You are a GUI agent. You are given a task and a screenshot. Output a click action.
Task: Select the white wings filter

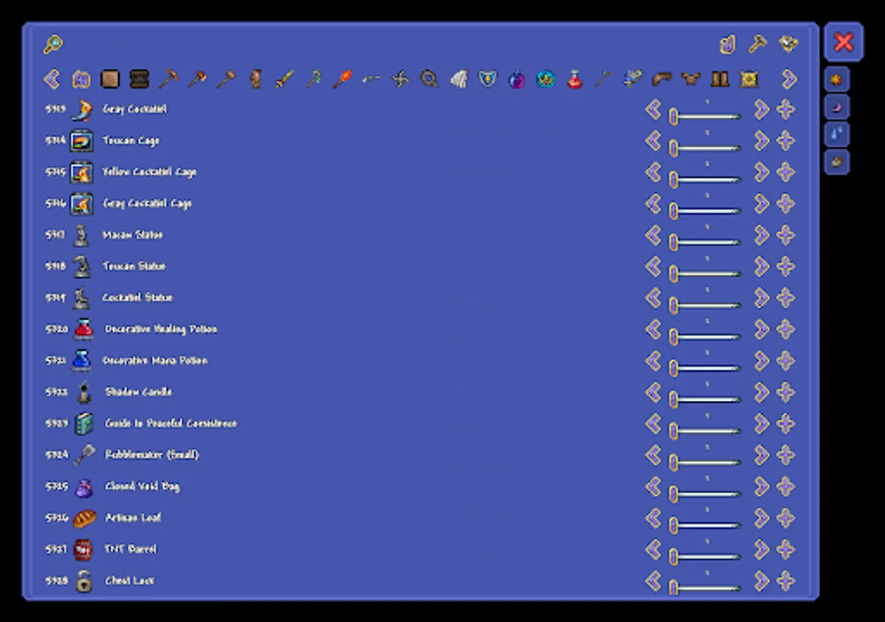coord(458,79)
